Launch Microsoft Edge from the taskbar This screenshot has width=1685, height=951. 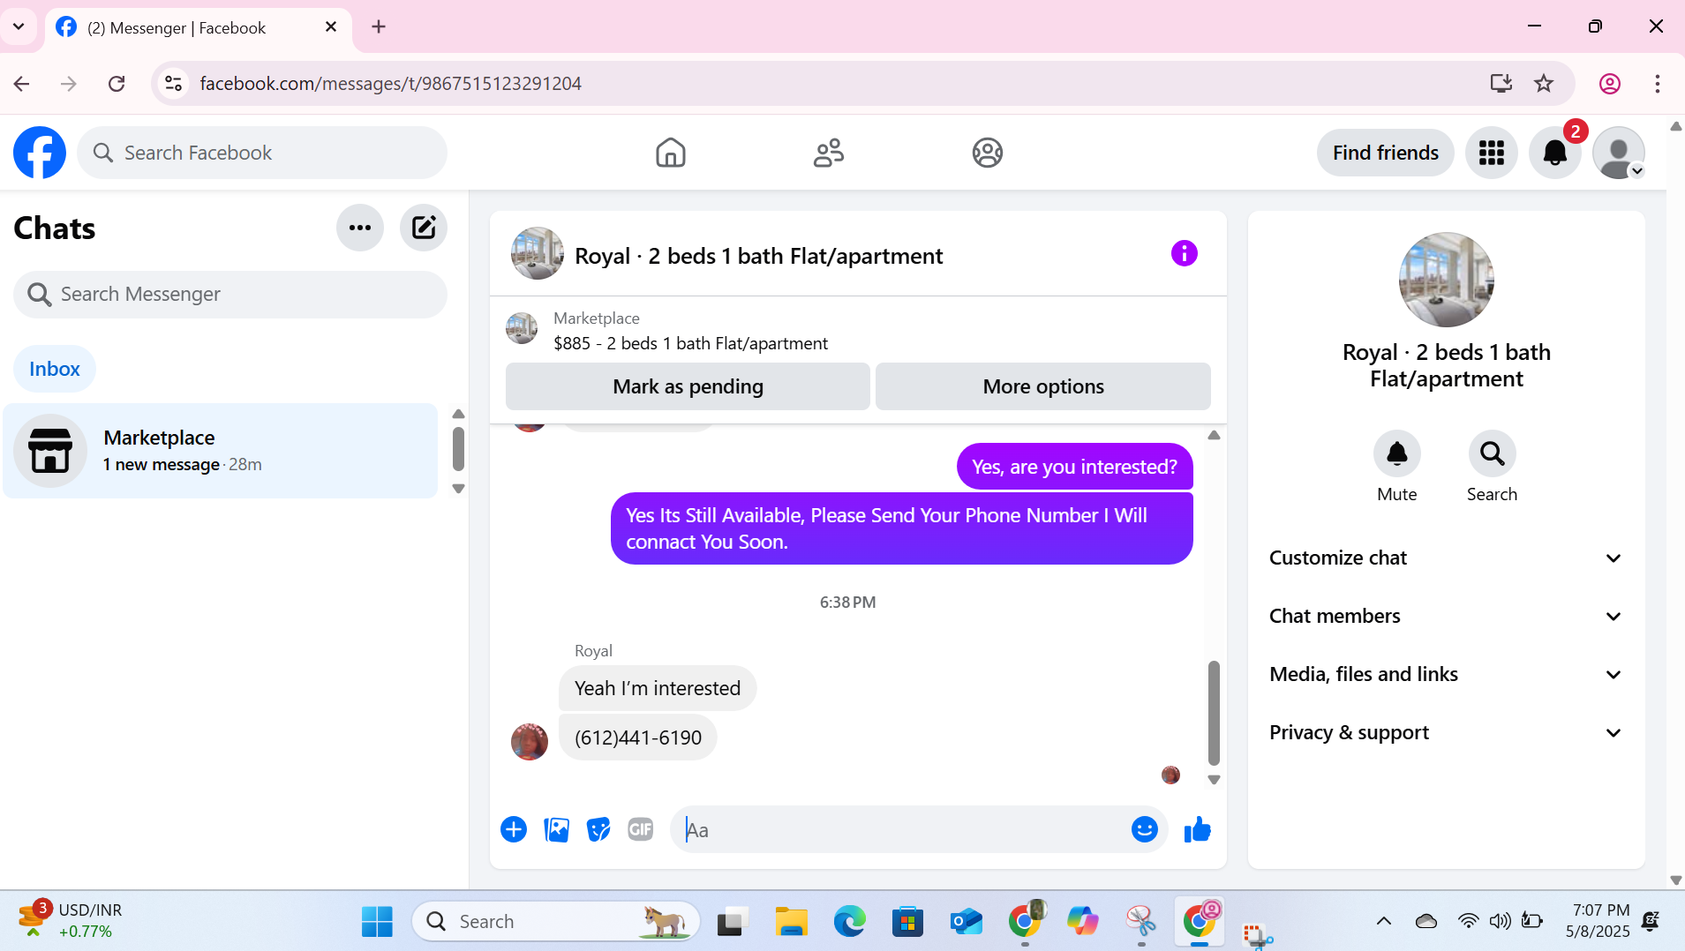click(x=849, y=921)
